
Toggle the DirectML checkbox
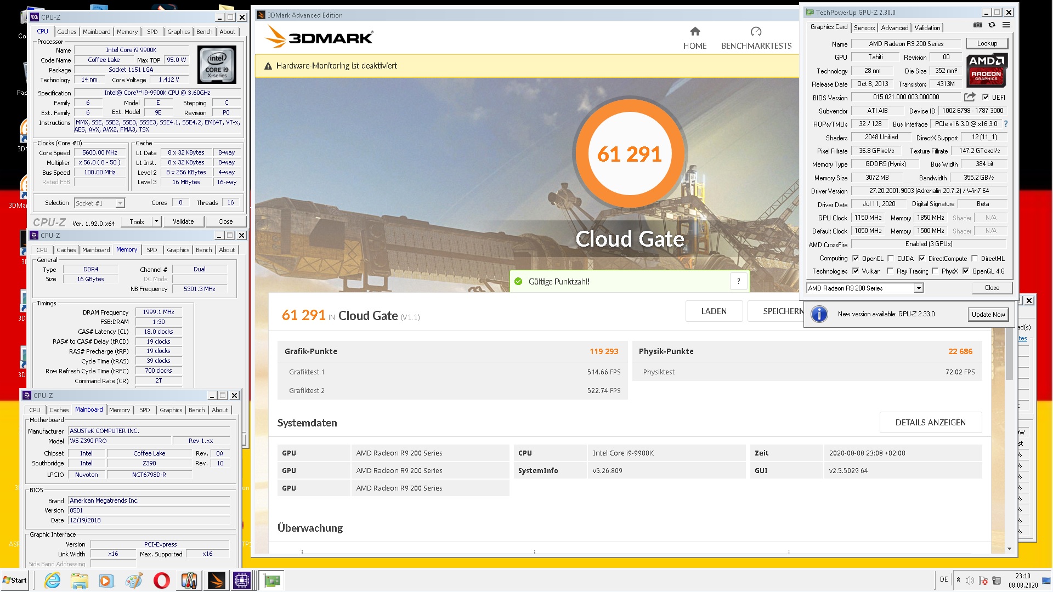[975, 258]
